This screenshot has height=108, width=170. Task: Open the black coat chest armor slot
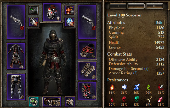pos(16,56)
